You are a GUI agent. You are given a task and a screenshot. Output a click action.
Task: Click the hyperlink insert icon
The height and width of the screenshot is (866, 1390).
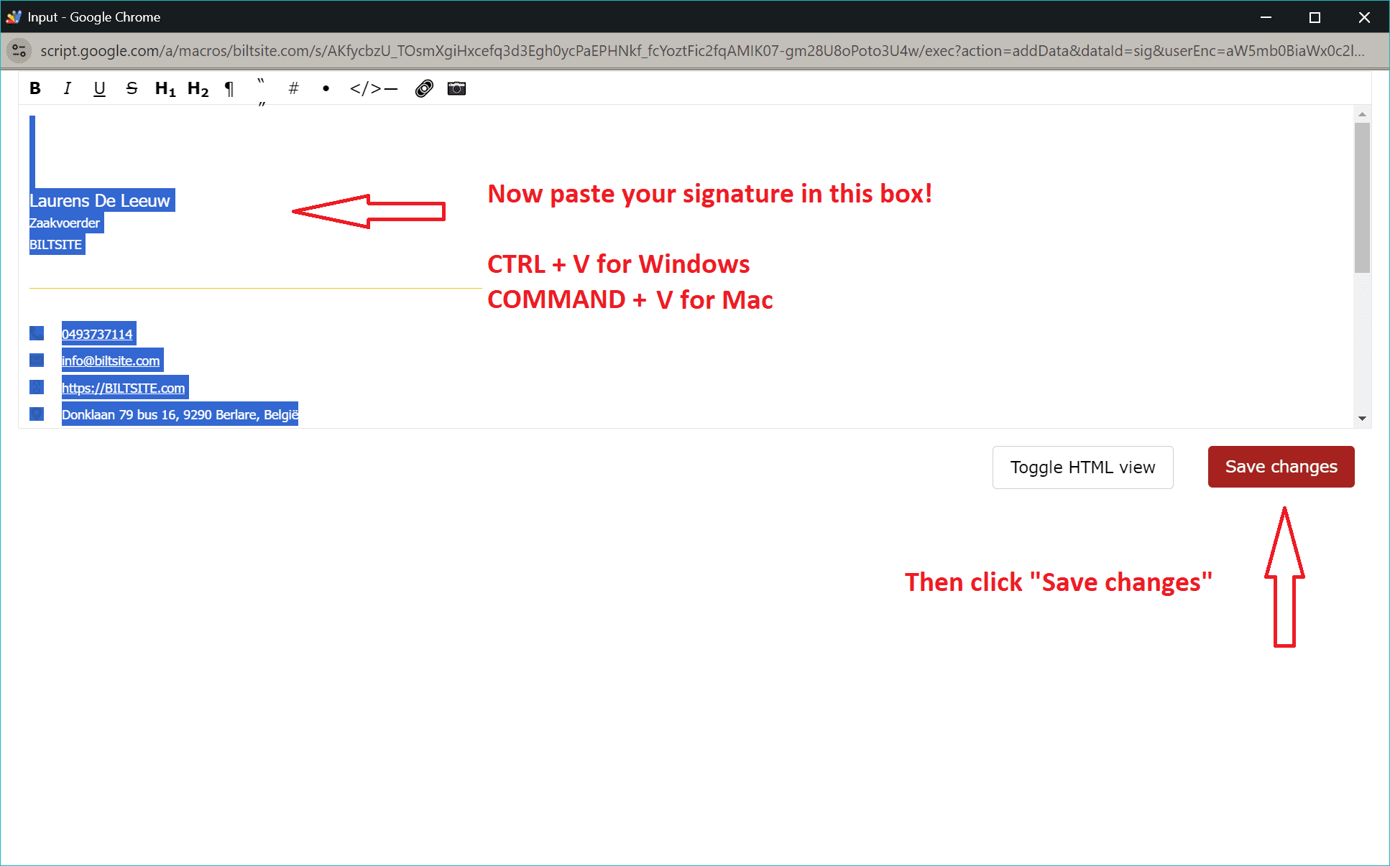coord(424,89)
